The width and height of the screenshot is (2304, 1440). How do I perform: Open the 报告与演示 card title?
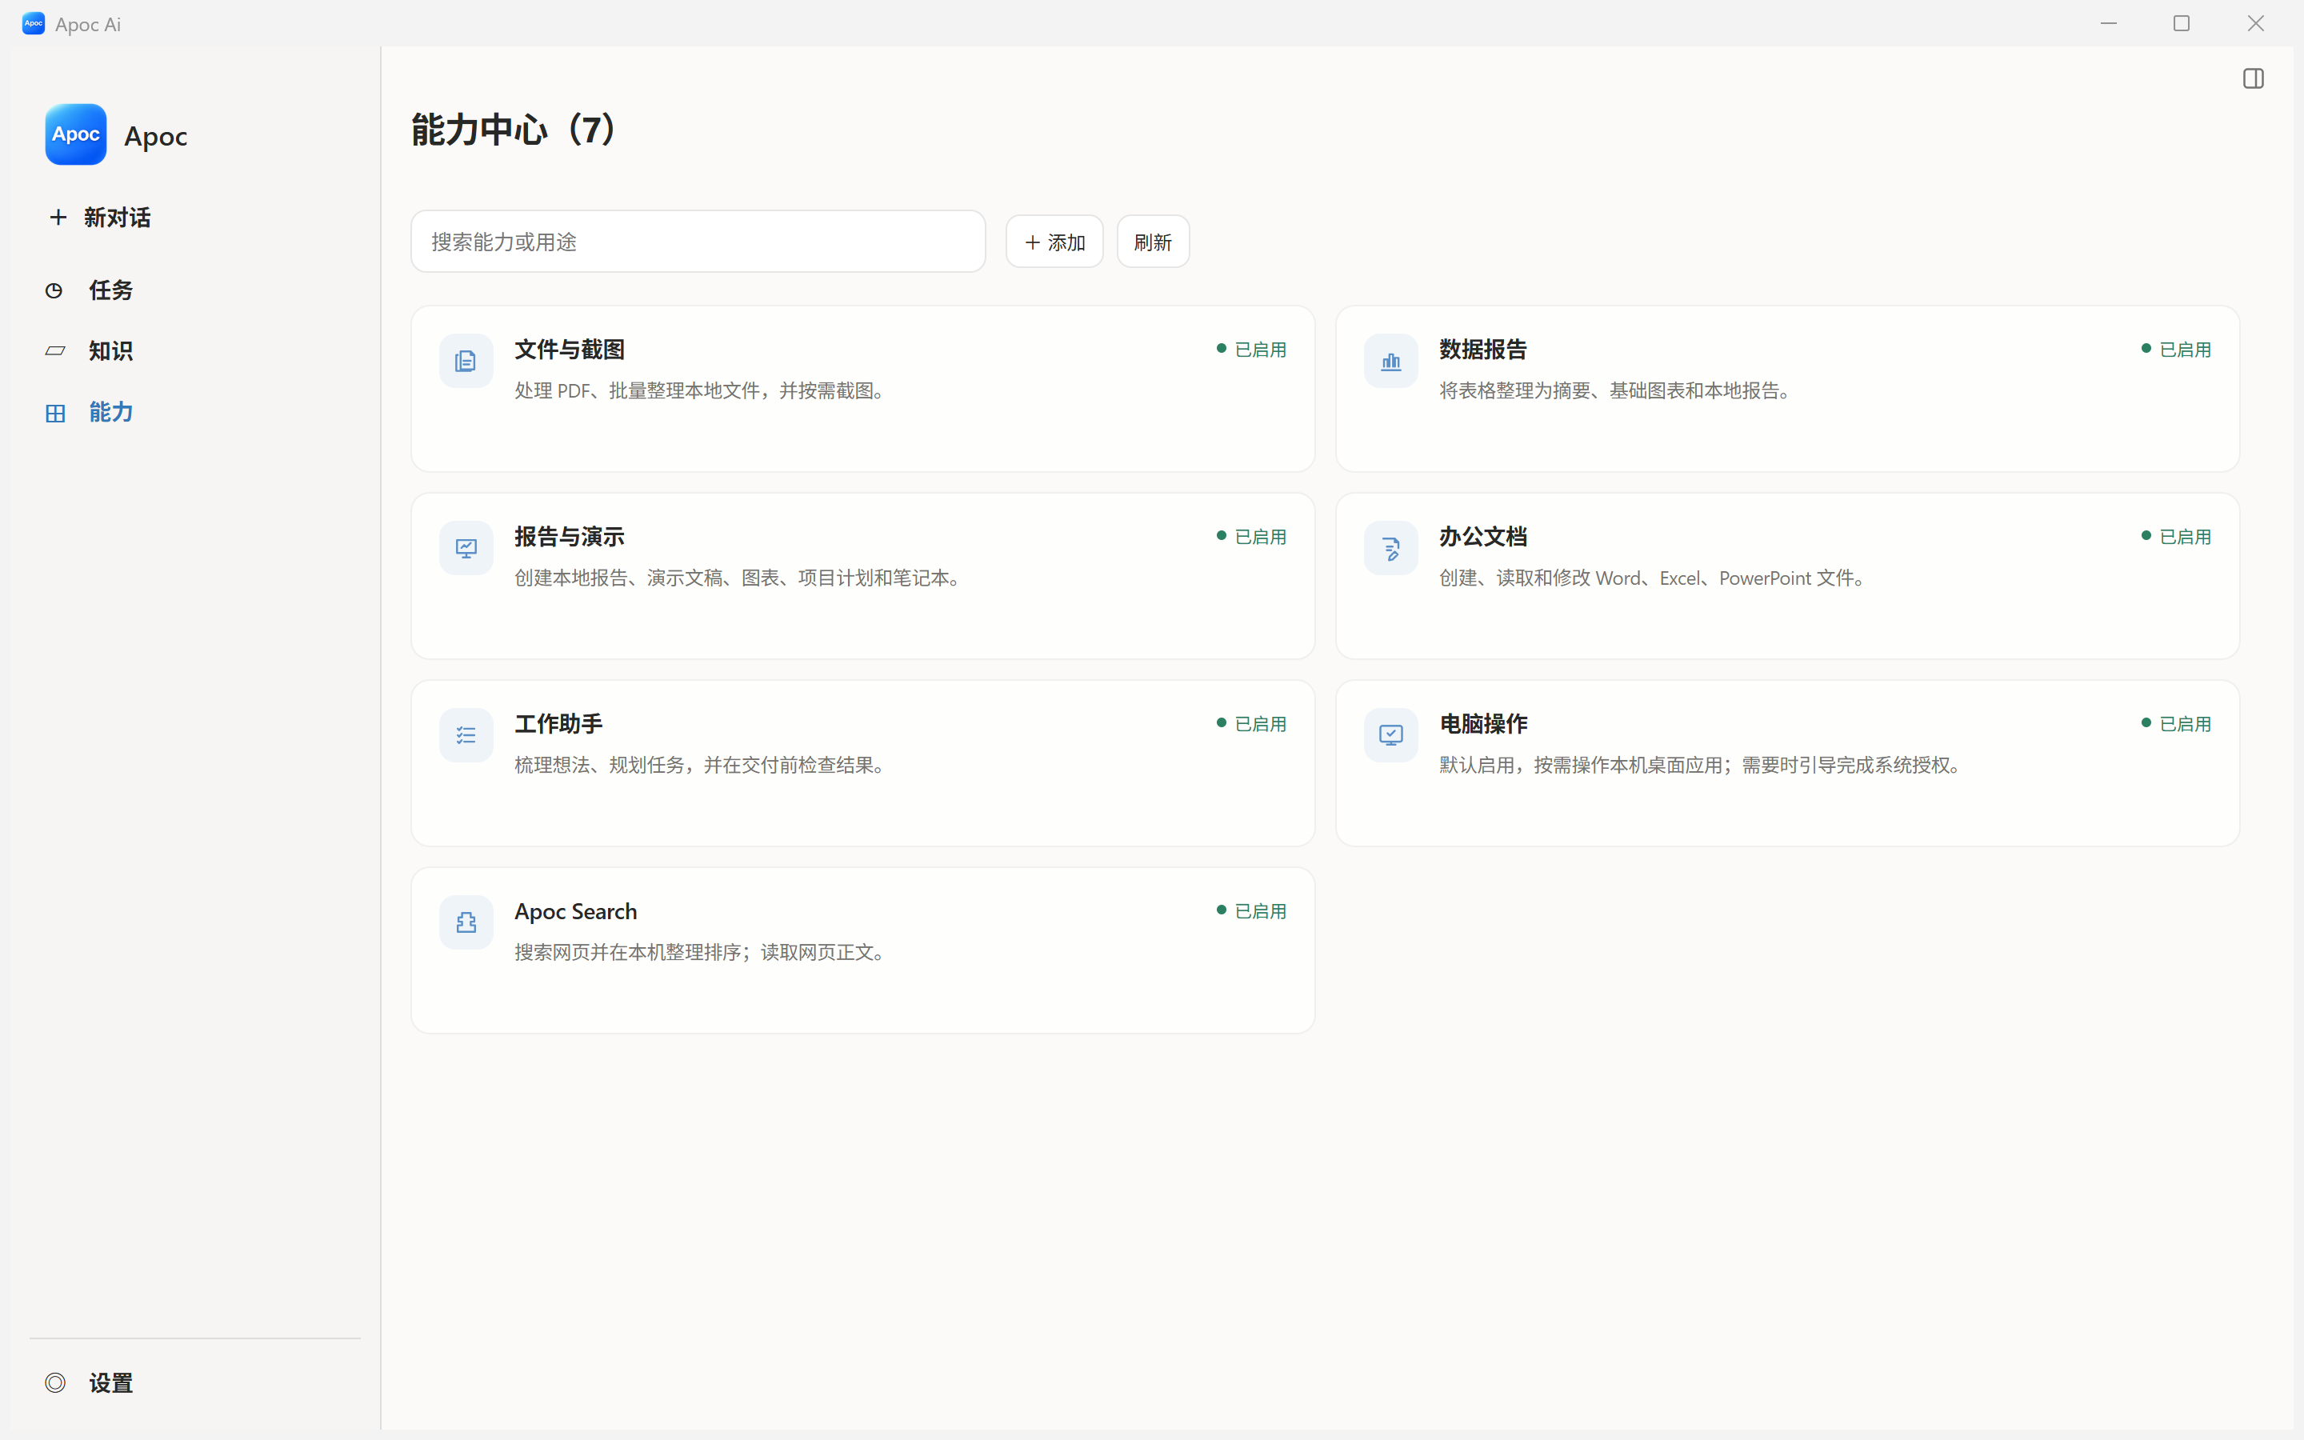(x=570, y=537)
